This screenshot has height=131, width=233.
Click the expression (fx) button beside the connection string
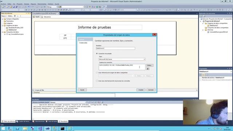pyautogui.click(x=148, y=69)
